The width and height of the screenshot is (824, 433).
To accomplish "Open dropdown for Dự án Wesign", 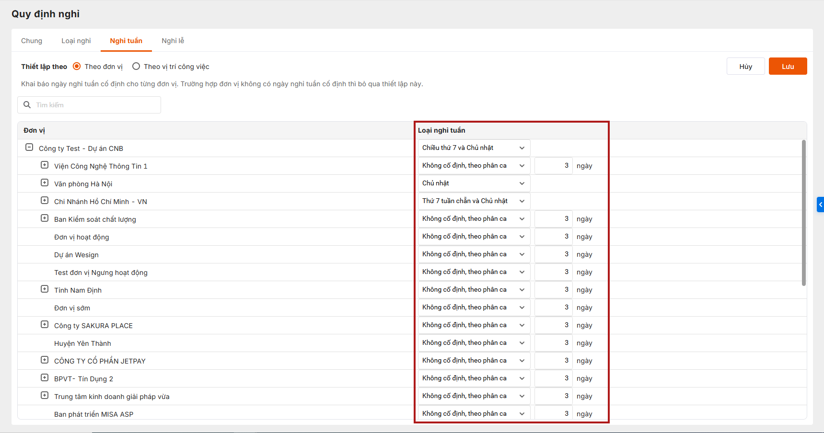I will [474, 254].
